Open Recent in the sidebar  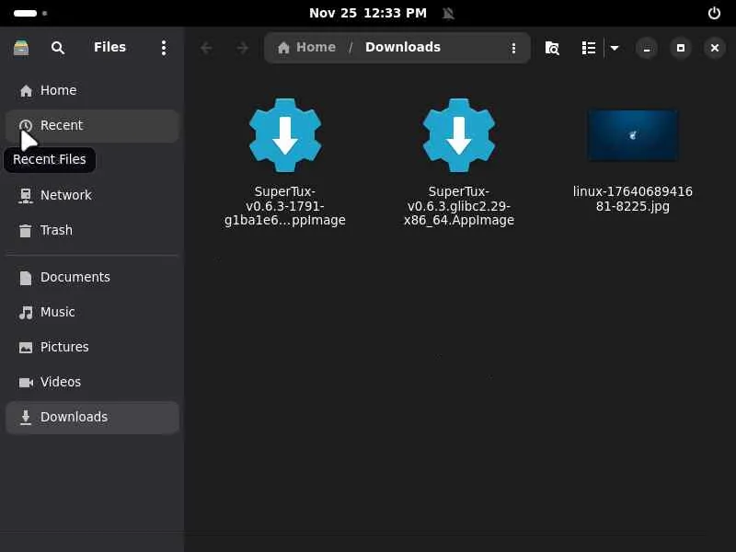(93, 125)
